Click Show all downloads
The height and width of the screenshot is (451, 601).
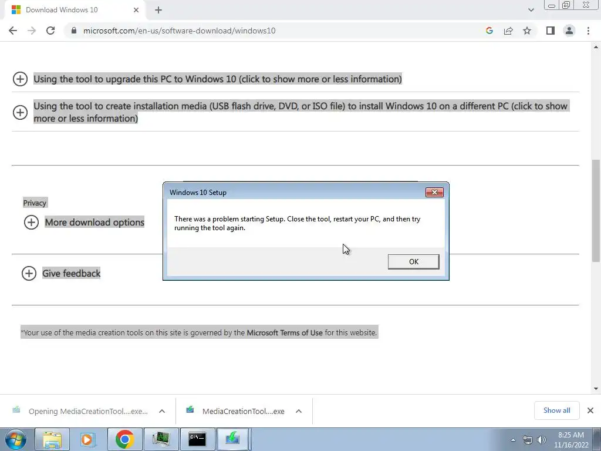click(x=556, y=410)
